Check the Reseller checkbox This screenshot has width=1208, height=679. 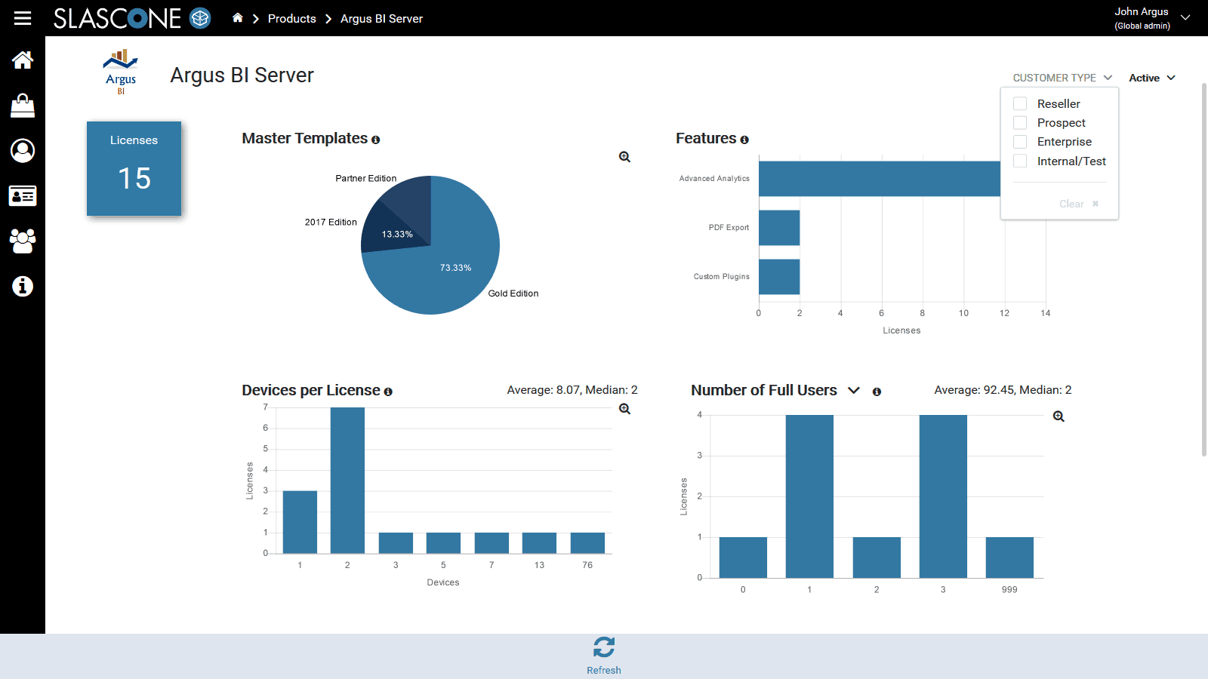(x=1020, y=103)
